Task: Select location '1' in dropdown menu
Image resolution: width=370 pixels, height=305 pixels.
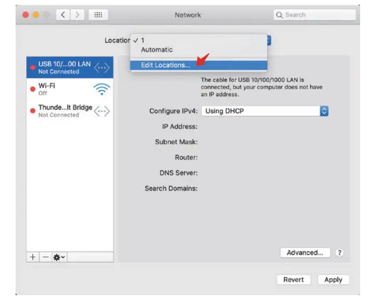Action: tap(198, 41)
